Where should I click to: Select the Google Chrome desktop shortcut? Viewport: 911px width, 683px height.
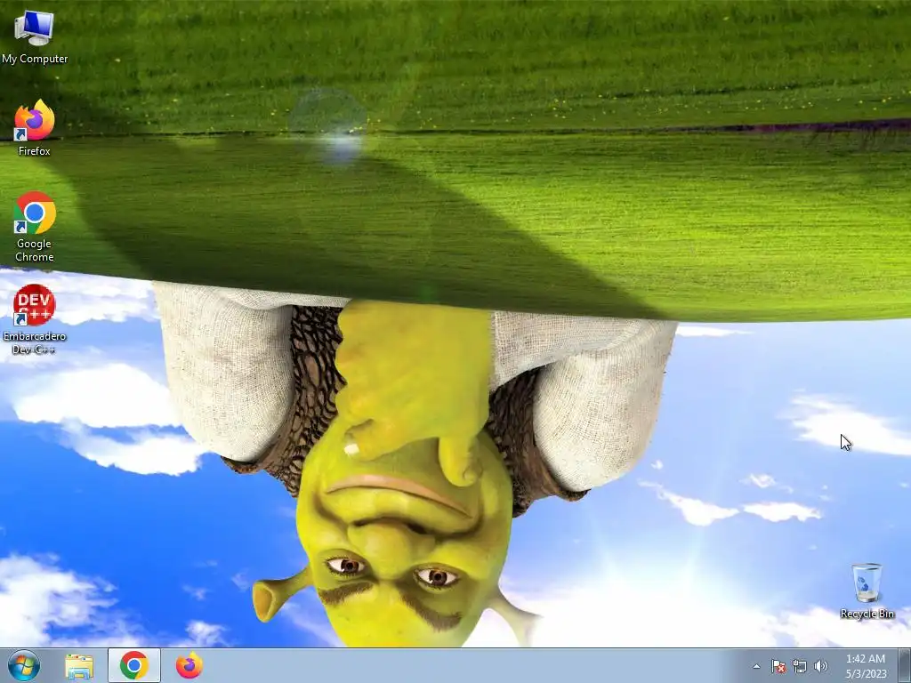(x=35, y=227)
